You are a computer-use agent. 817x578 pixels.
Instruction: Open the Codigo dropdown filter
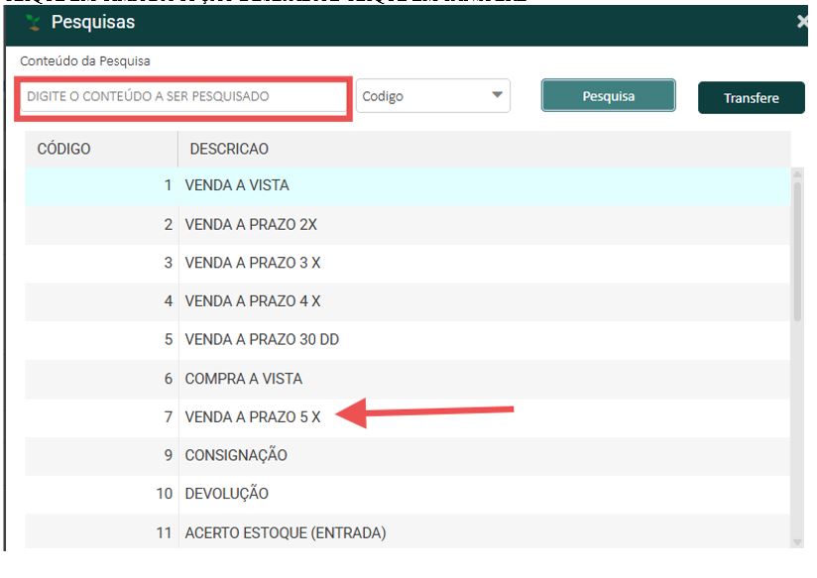[x=432, y=97]
